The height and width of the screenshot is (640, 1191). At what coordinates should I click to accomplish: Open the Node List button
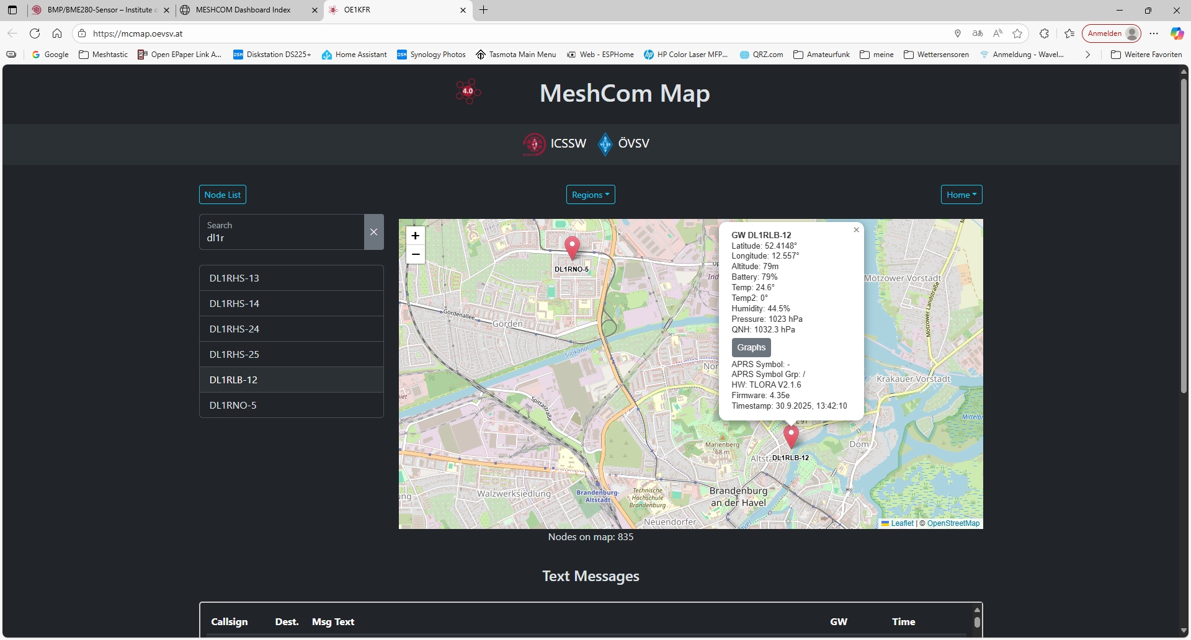pos(222,195)
